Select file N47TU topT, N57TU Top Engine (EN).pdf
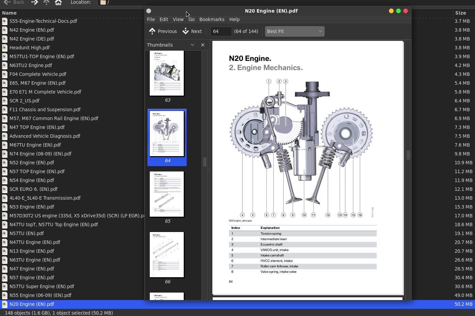The height and width of the screenshot is (316, 475). (x=54, y=224)
